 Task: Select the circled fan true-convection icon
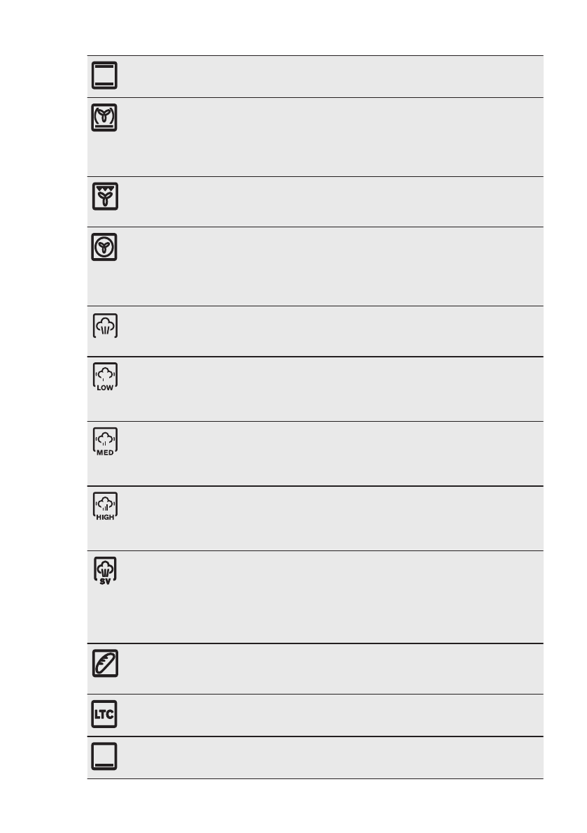point(104,248)
